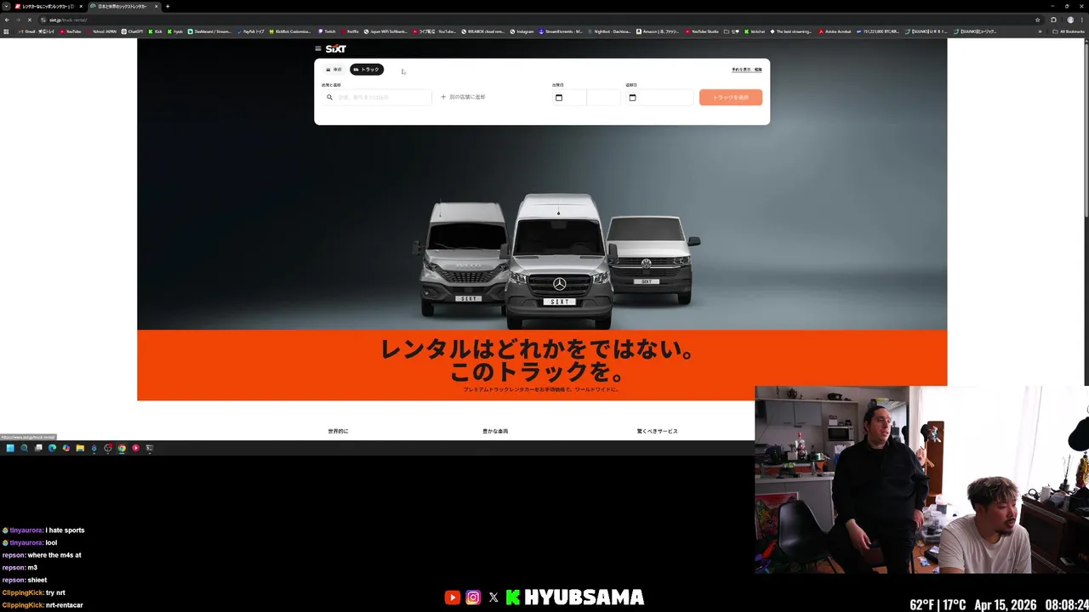This screenshot has height=612, width=1089.
Task: Open the BTC/KRW price bookmark
Action: pos(878,31)
